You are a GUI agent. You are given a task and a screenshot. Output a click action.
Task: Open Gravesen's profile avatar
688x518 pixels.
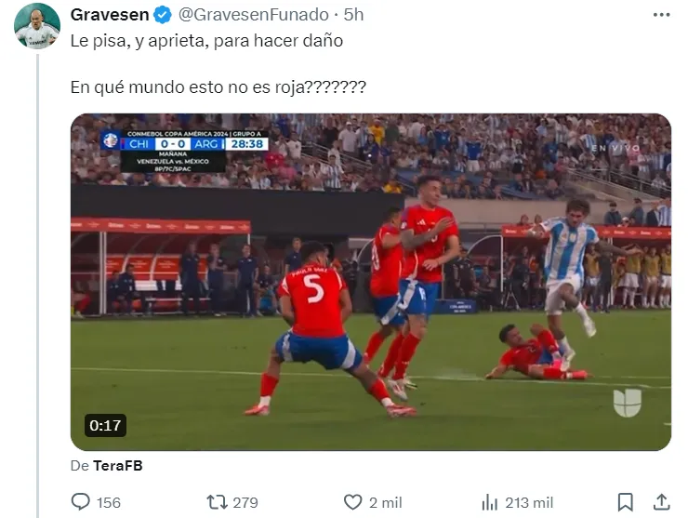tap(37, 25)
